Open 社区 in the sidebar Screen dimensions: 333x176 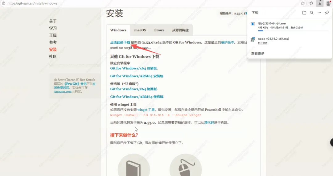pyautogui.click(x=53, y=56)
